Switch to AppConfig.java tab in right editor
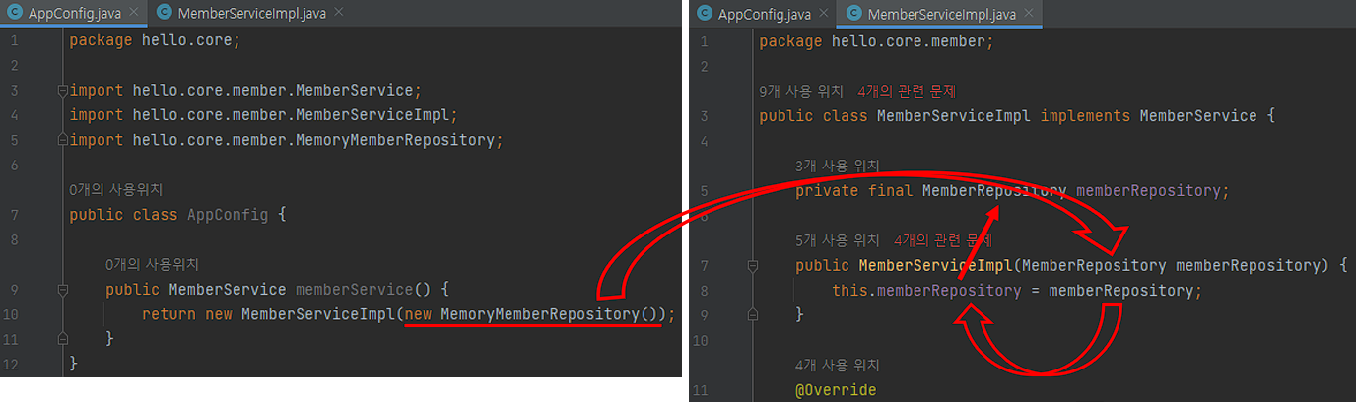This screenshot has height=402, width=1356. coord(763,14)
